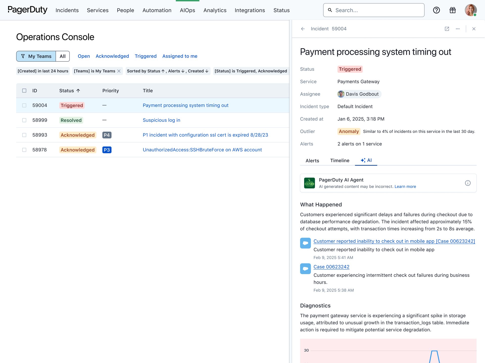Click the PagerDuty AI Agent robot icon

pos(309,183)
